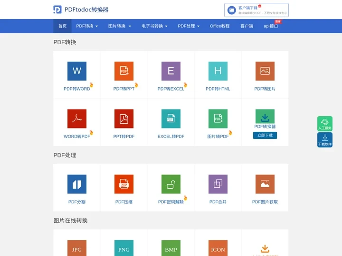Follow the EXCEL转PDF text link
Viewport: 342px width, 256px height.
point(171,137)
